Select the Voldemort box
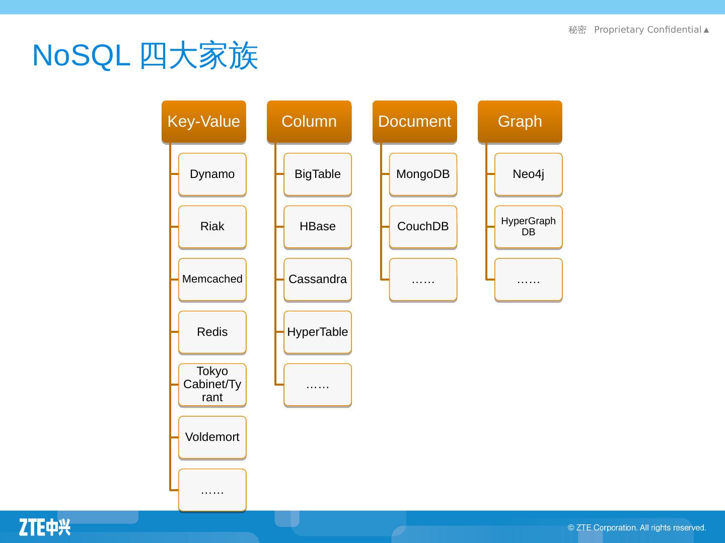Viewport: 725px width, 543px height. pos(212,437)
